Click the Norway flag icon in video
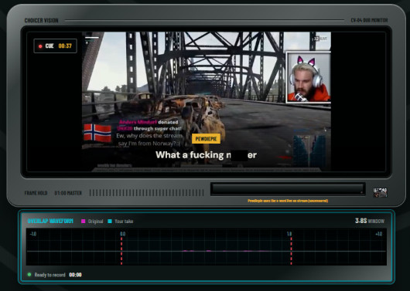 (x=97, y=133)
